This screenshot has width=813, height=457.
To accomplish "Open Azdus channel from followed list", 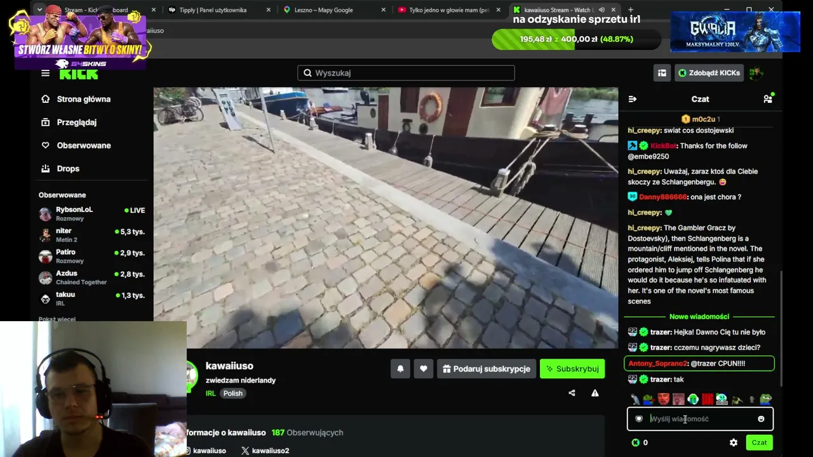I will click(x=93, y=277).
